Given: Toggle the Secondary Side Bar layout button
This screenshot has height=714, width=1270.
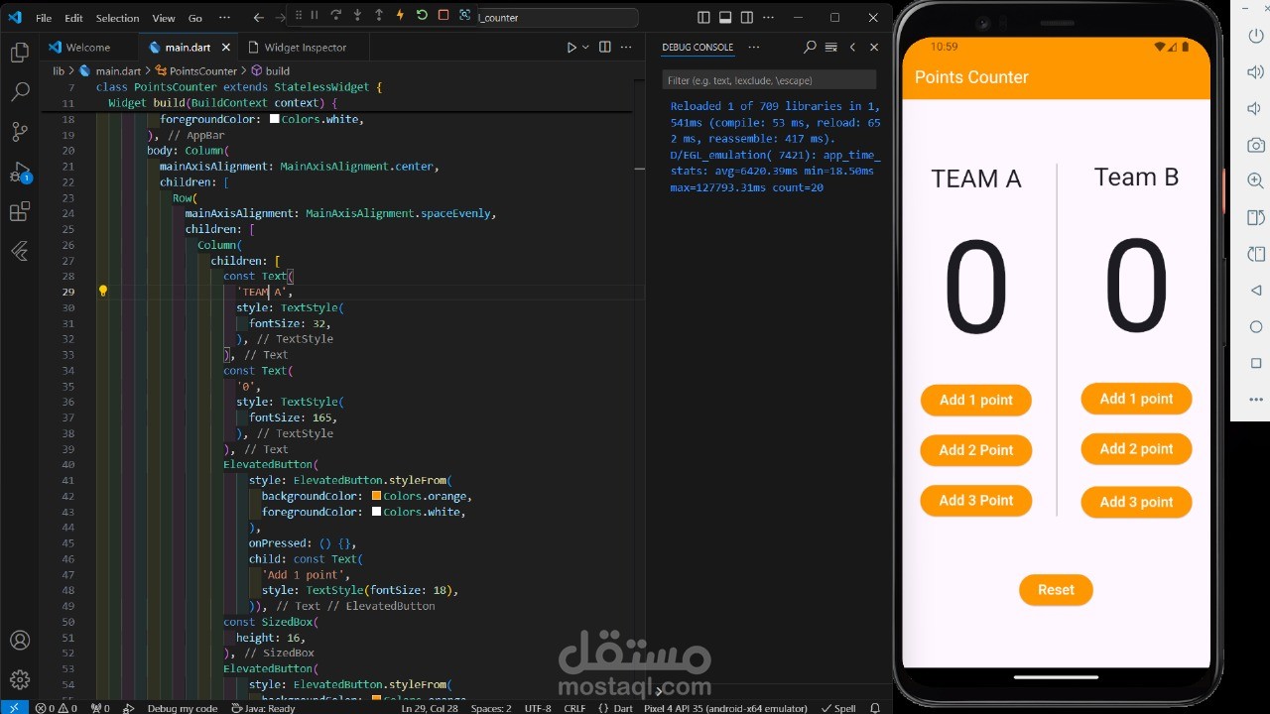Looking at the screenshot, I should pos(747,18).
